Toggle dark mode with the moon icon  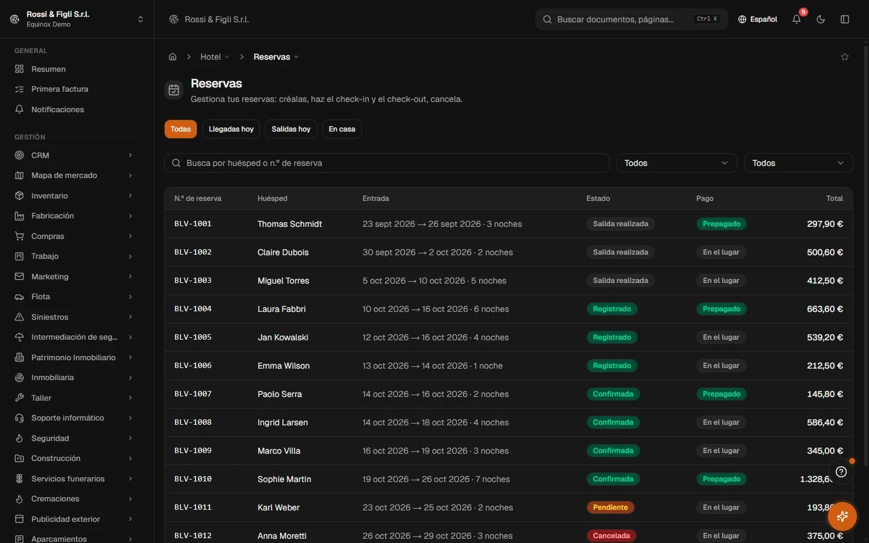click(x=821, y=19)
